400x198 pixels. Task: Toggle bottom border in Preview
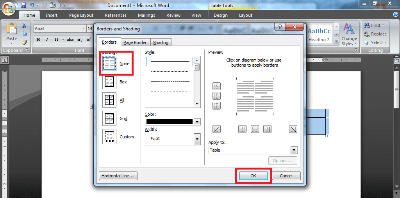216,106
